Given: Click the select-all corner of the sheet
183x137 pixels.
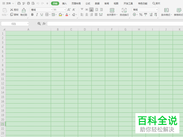Looking at the screenshot, I should click(4, 29).
